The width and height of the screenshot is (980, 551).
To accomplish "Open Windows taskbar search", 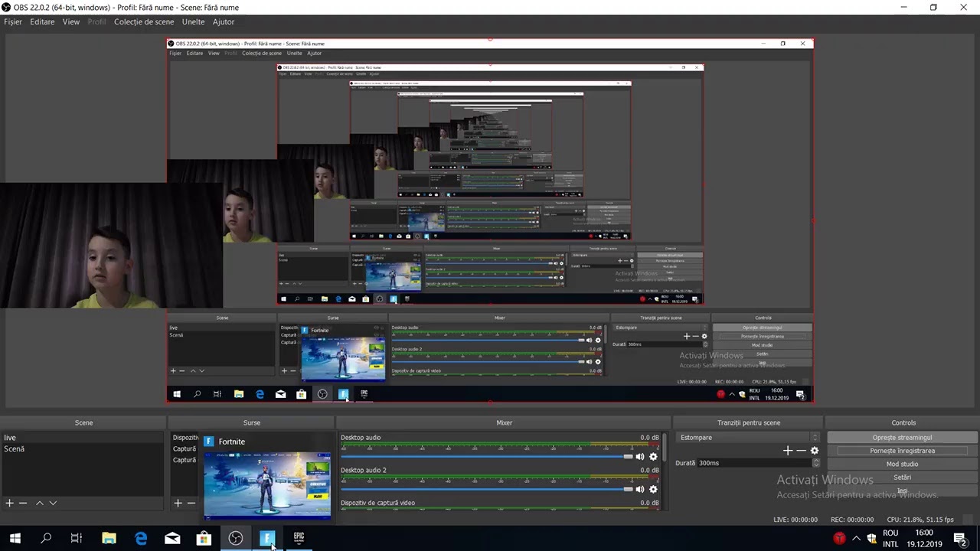I will [x=46, y=538].
